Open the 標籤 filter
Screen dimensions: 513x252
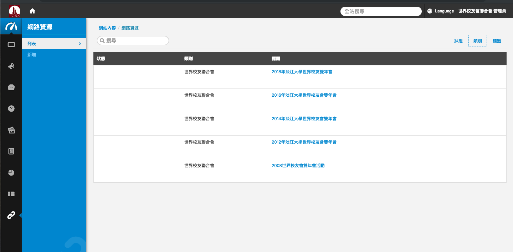tap(497, 41)
